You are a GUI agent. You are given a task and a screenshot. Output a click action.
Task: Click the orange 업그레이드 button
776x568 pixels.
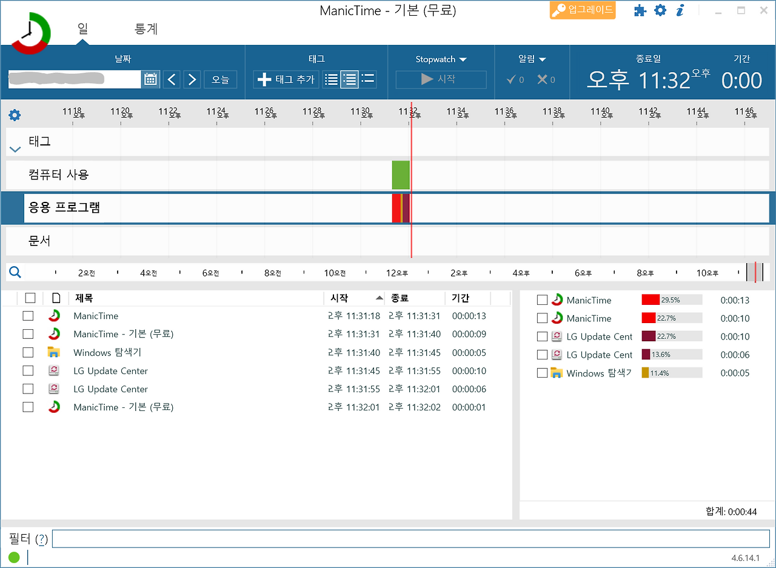pyautogui.click(x=583, y=10)
